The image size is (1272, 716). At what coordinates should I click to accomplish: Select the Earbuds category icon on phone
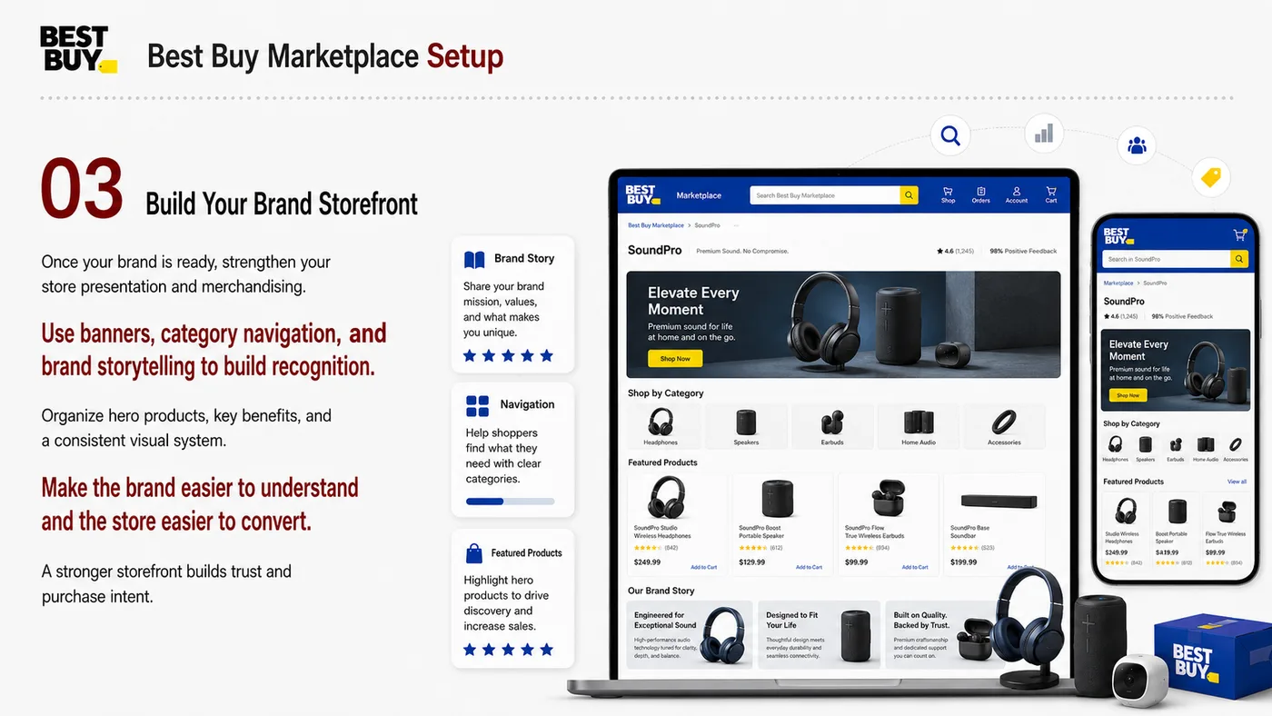click(x=1176, y=446)
